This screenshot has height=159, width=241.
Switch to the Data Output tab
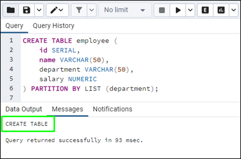tap(24, 109)
